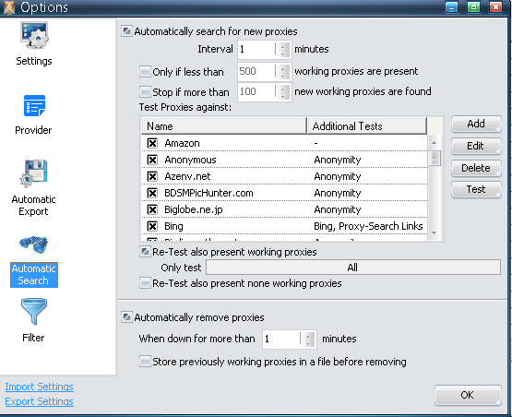512x417 pixels.
Task: Sort test list by Name column
Action: 224,126
